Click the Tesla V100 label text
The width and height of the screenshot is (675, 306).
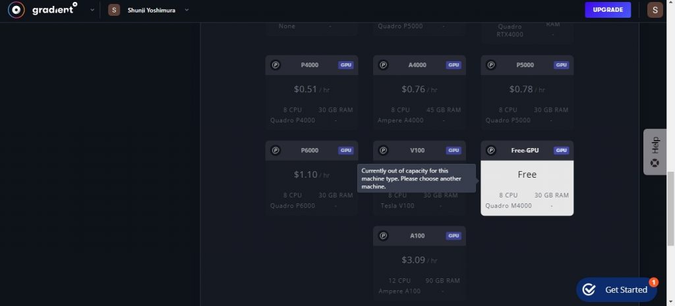[397, 206]
